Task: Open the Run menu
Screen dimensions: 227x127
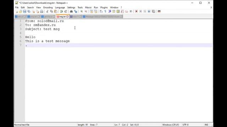Action: click(x=96, y=7)
